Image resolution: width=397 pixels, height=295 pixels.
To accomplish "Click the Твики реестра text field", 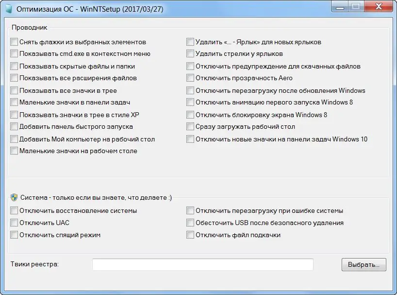I will [x=202, y=264].
